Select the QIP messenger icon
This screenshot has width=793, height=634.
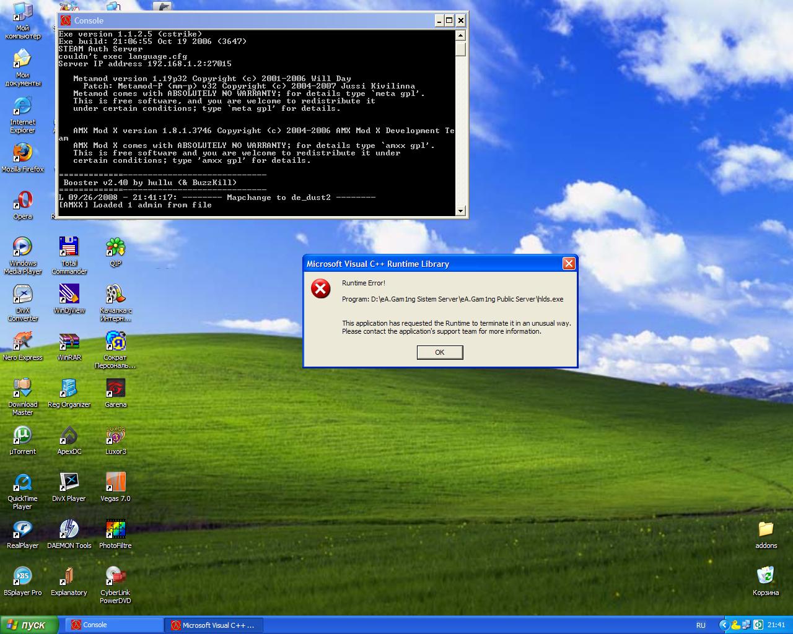click(x=116, y=251)
